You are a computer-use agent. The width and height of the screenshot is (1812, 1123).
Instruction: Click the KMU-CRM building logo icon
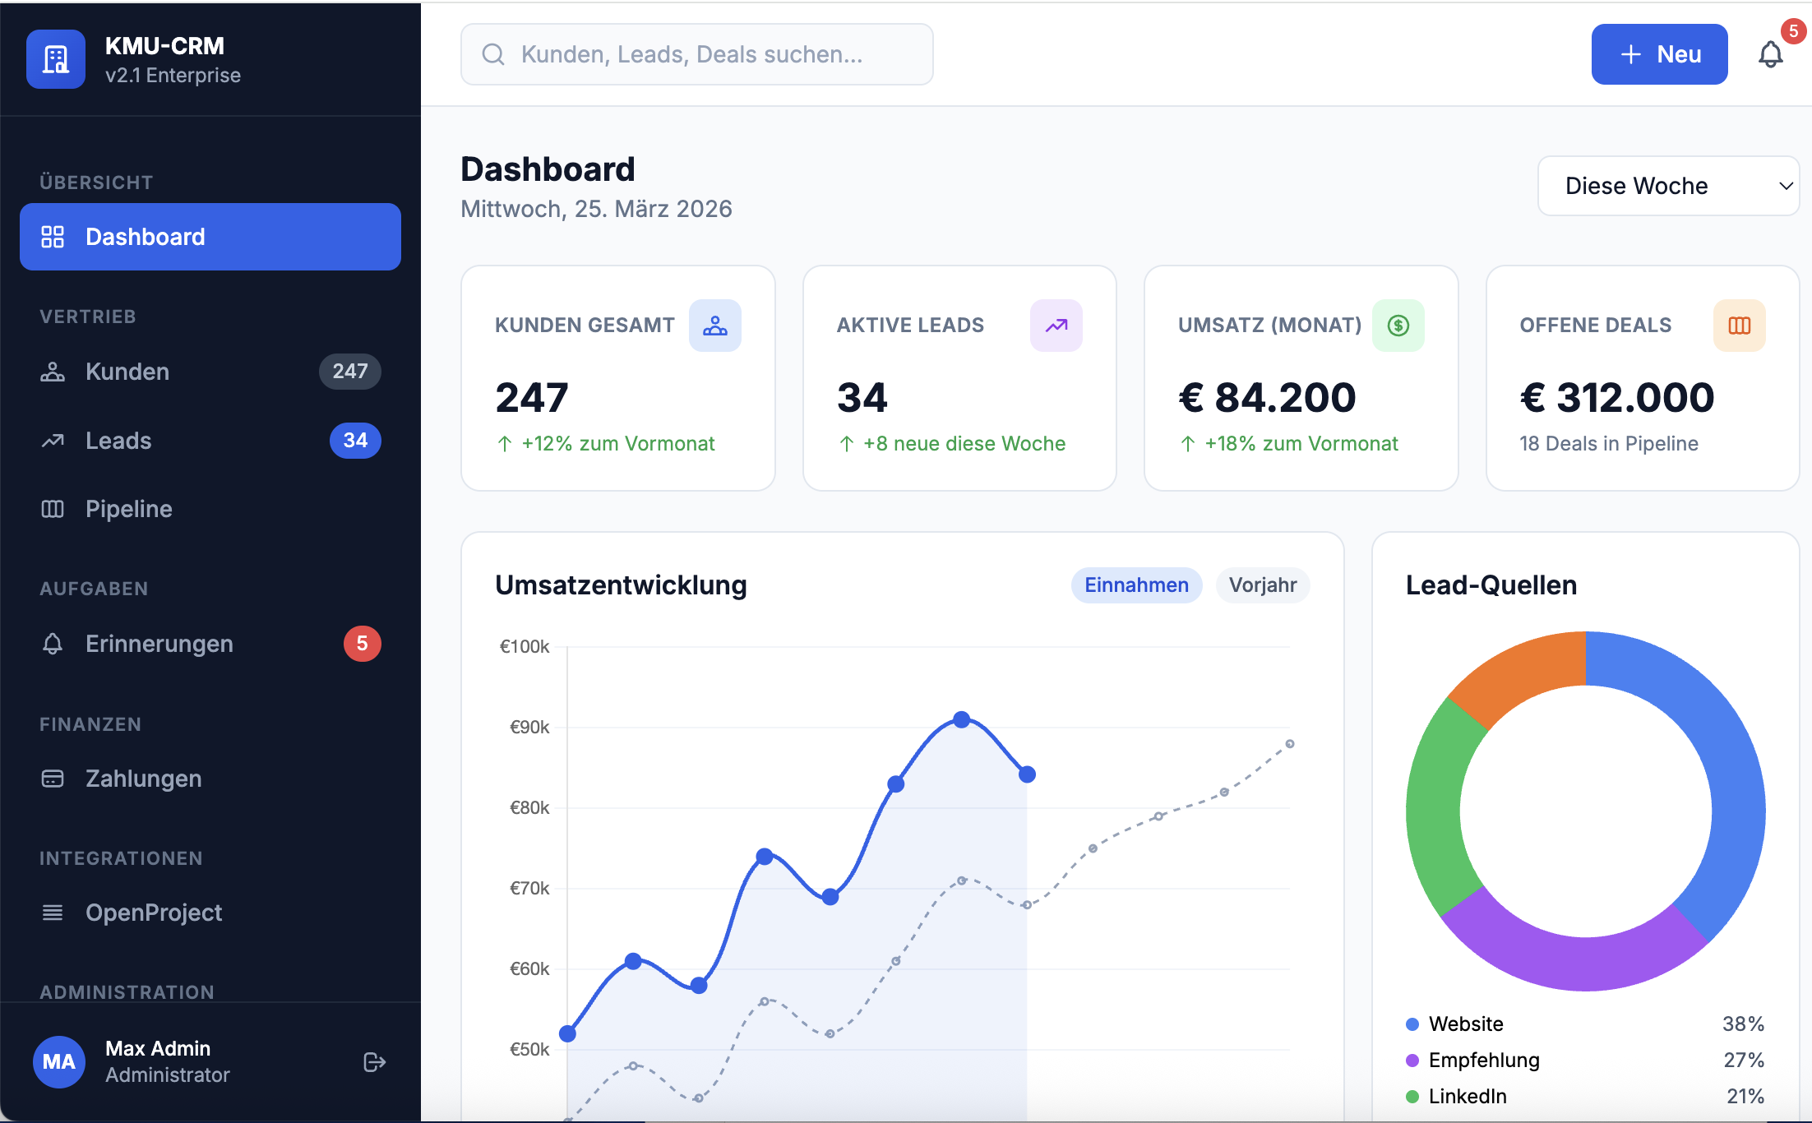pos(56,59)
